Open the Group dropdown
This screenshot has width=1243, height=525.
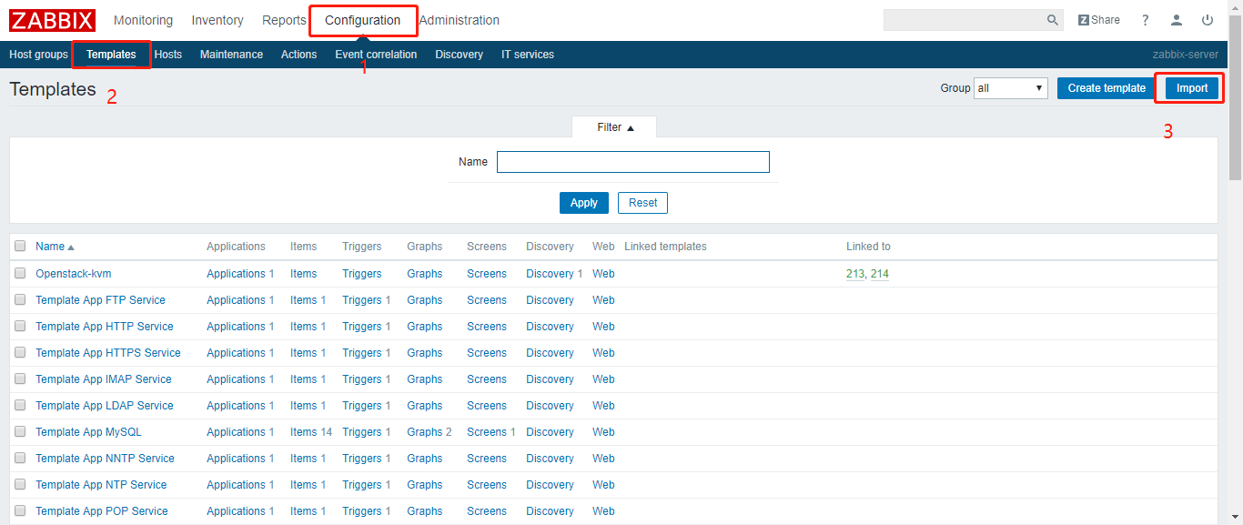[x=1010, y=87]
